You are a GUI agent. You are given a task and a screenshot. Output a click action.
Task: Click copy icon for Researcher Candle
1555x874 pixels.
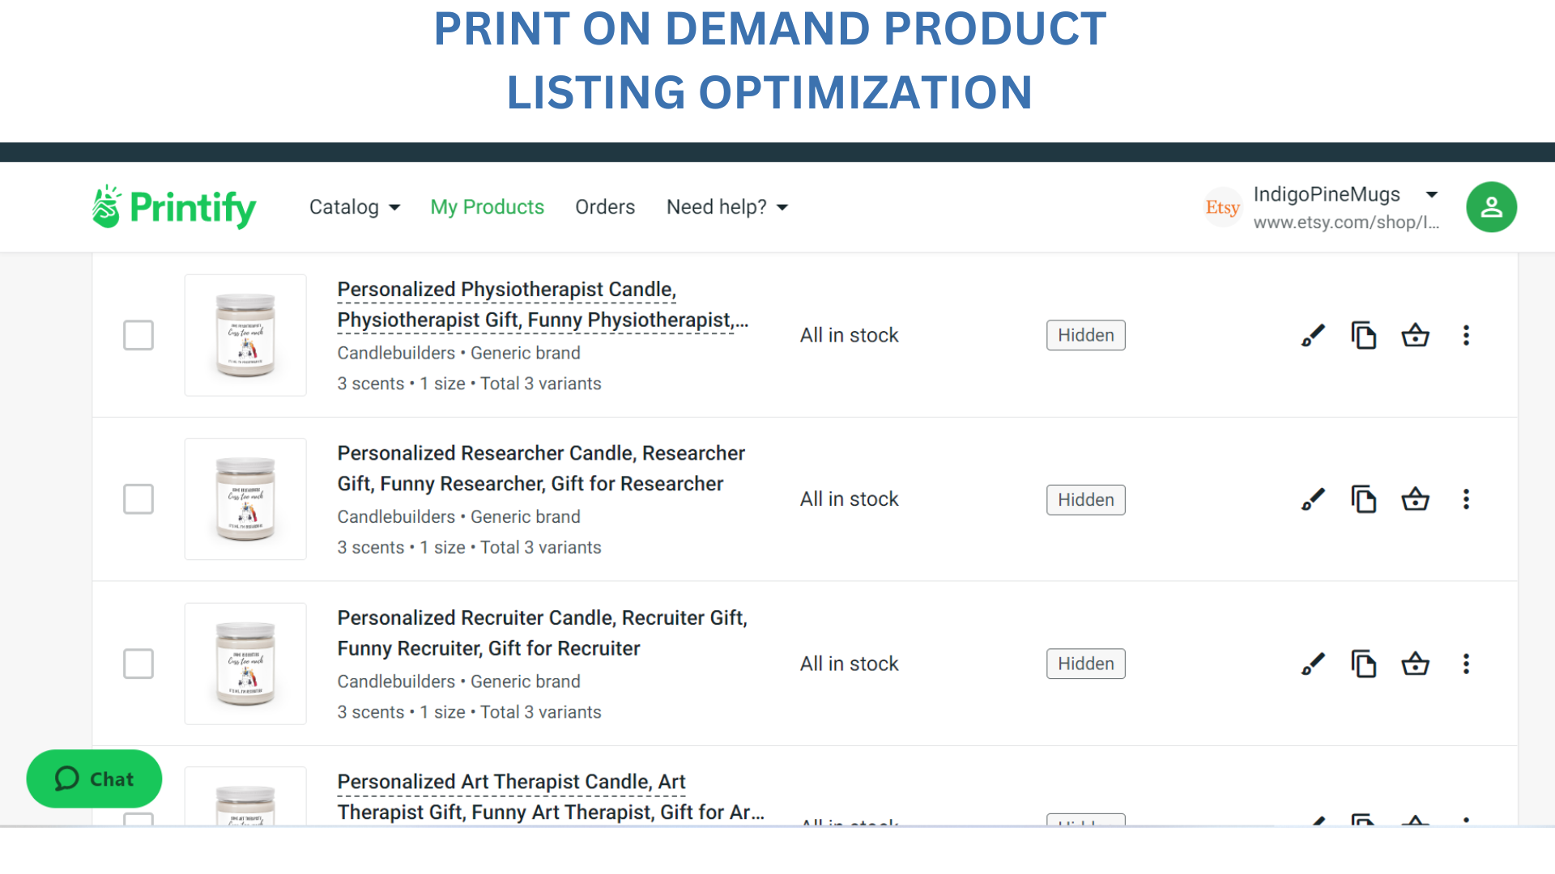tap(1364, 499)
